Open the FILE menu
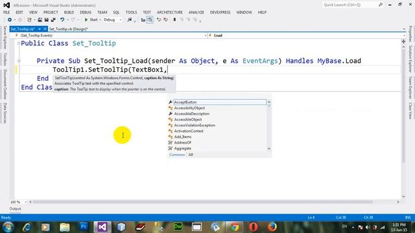The image size is (415, 233). point(6,12)
